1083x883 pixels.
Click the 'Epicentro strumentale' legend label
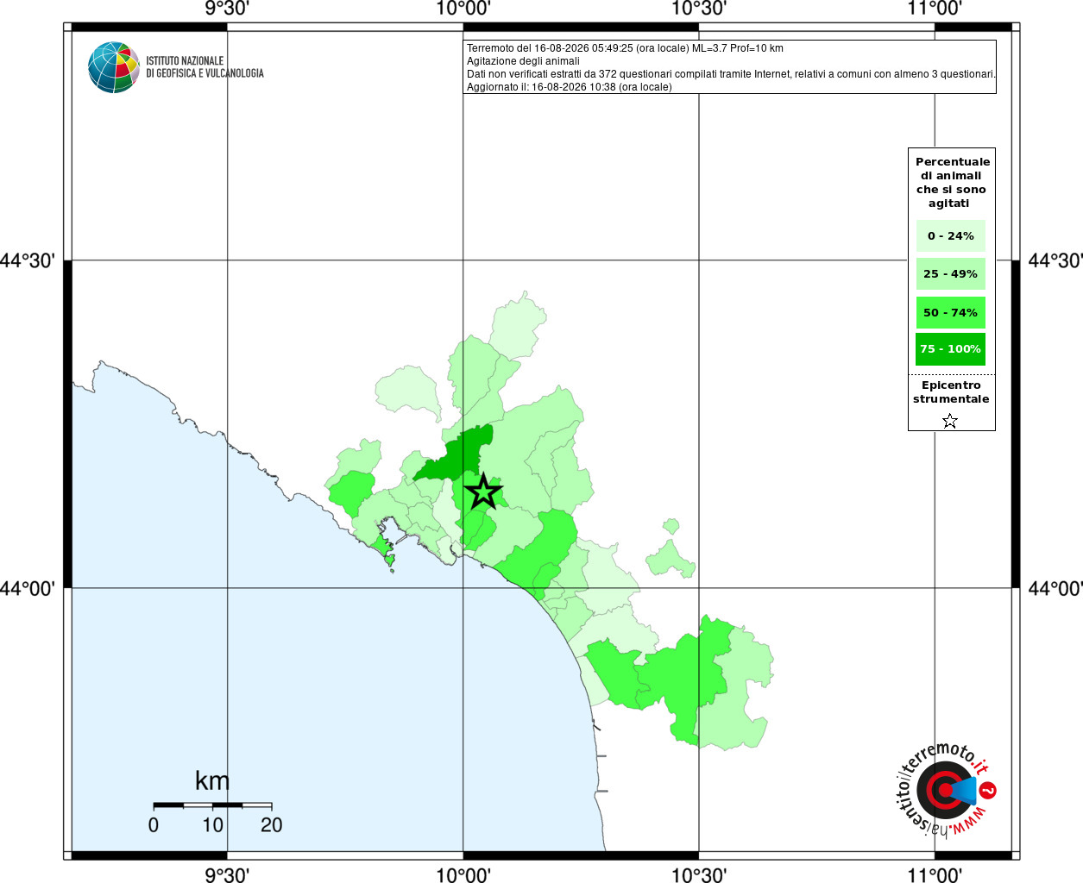(951, 392)
